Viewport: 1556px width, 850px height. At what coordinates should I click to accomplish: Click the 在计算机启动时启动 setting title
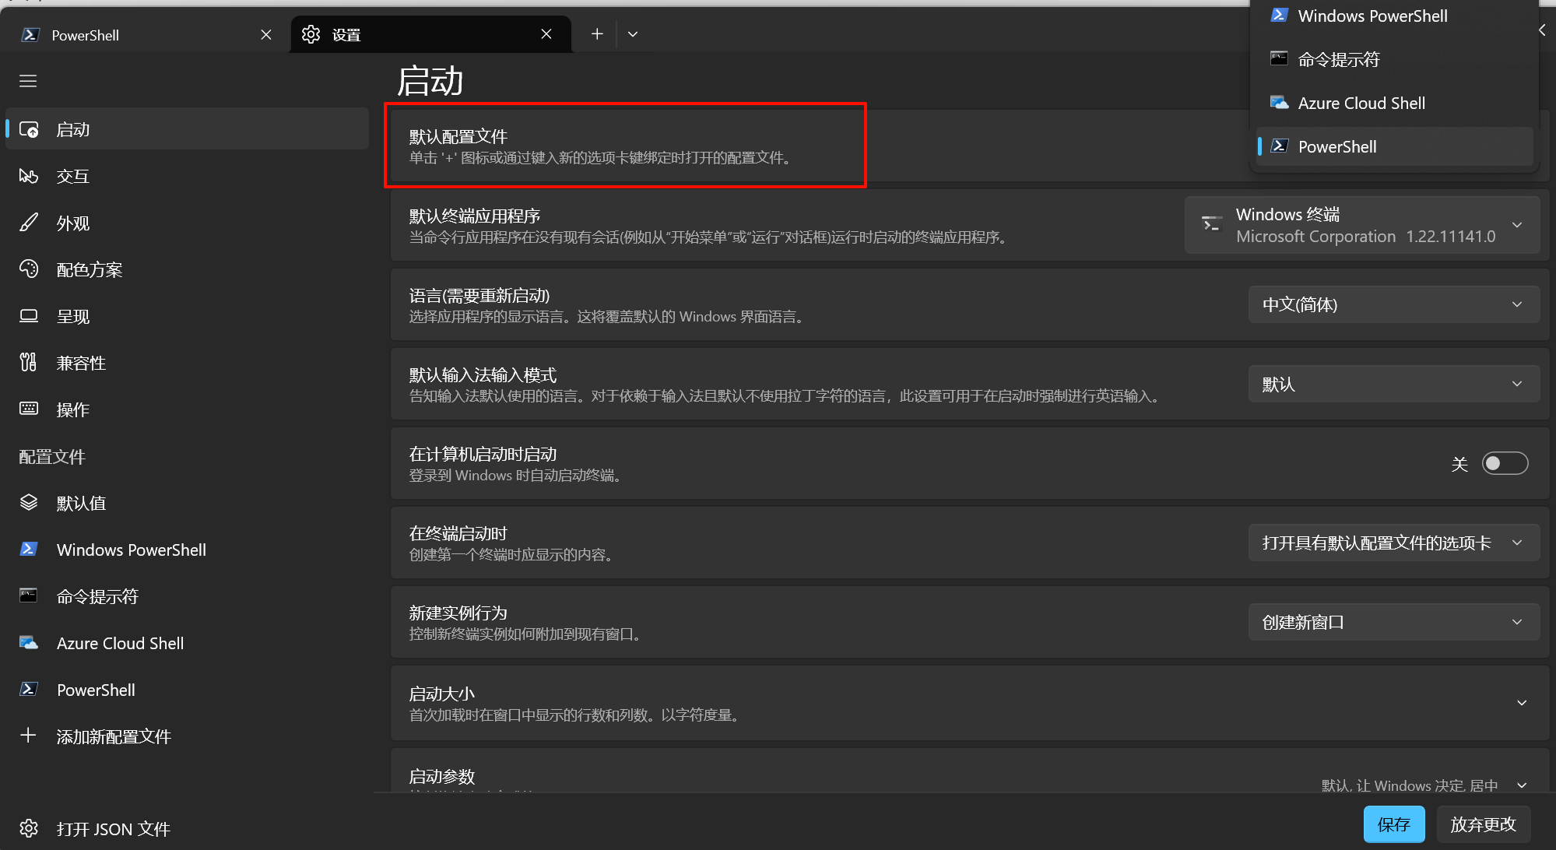[483, 454]
